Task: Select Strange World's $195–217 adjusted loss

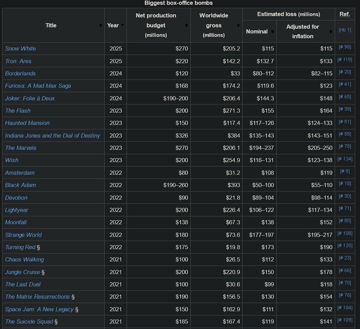Action: pos(306,235)
